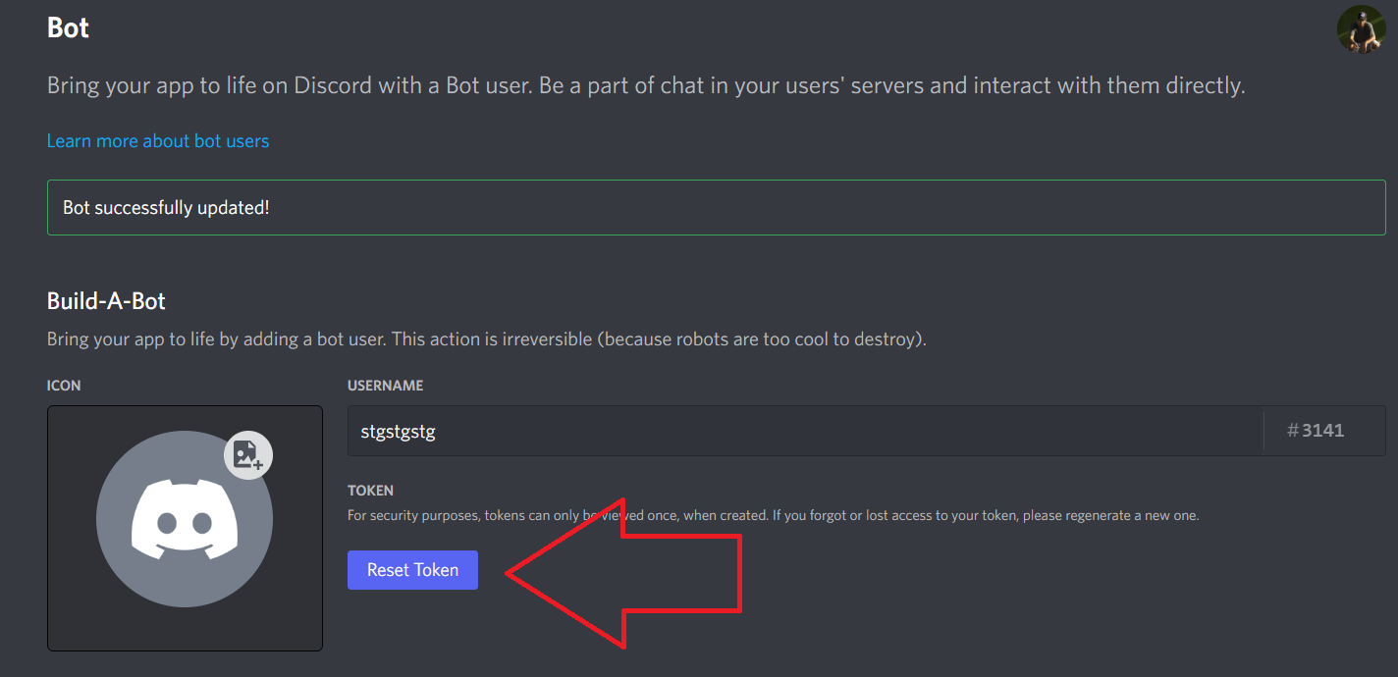This screenshot has width=1398, height=677.
Task: Open the user profile avatar at top right
Action: (1361, 28)
